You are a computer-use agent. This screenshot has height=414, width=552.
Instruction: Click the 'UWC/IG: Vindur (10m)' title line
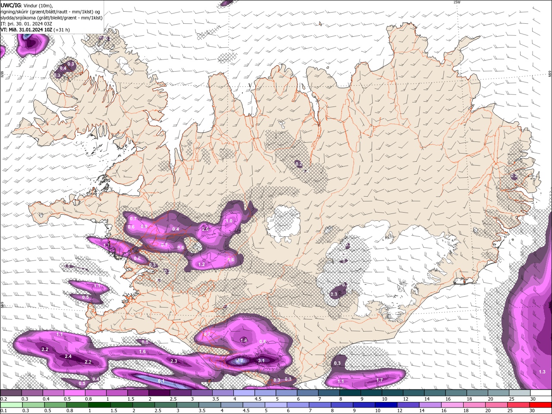point(27,5)
